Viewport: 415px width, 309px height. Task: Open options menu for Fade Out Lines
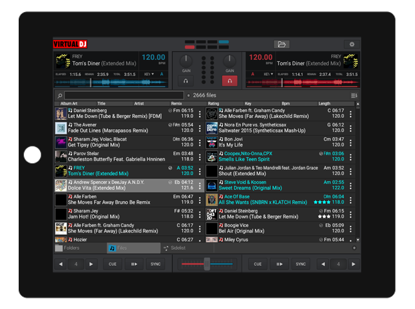click(199, 129)
